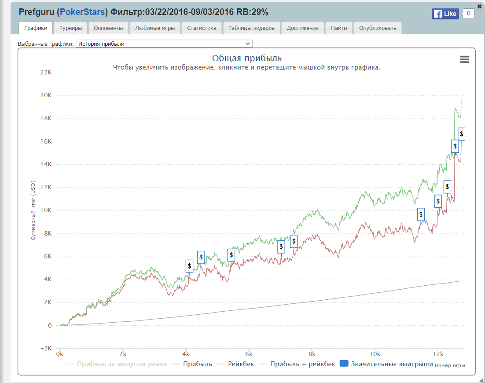485x383 pixels.
Task: Select the $ marker around game 4.5k
Action: (x=201, y=257)
